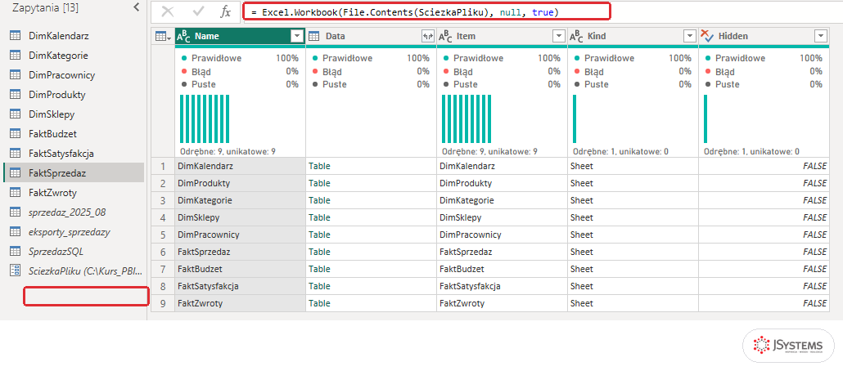Click table icon next to DimKalendarz query
The image size is (843, 371).
[15, 36]
